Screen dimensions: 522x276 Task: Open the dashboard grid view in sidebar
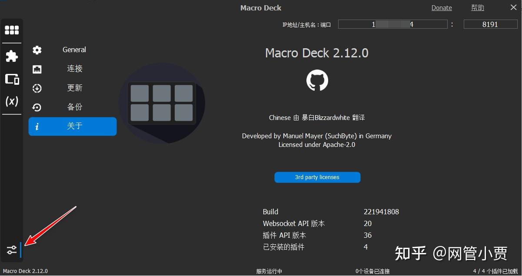12,30
